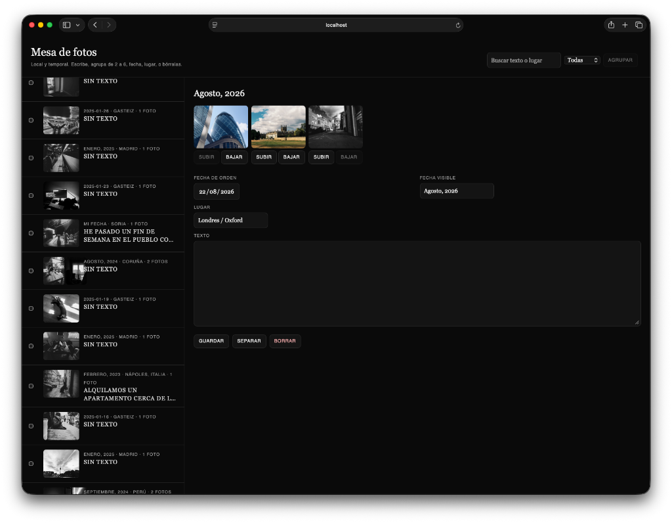Click the Agrupar button
The width and height of the screenshot is (672, 523).
click(619, 60)
